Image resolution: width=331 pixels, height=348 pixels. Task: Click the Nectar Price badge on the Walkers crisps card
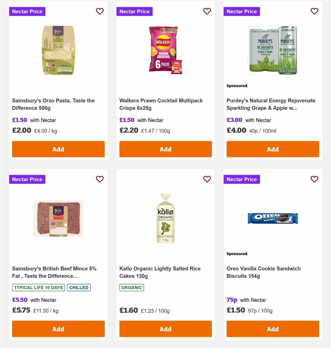click(134, 11)
